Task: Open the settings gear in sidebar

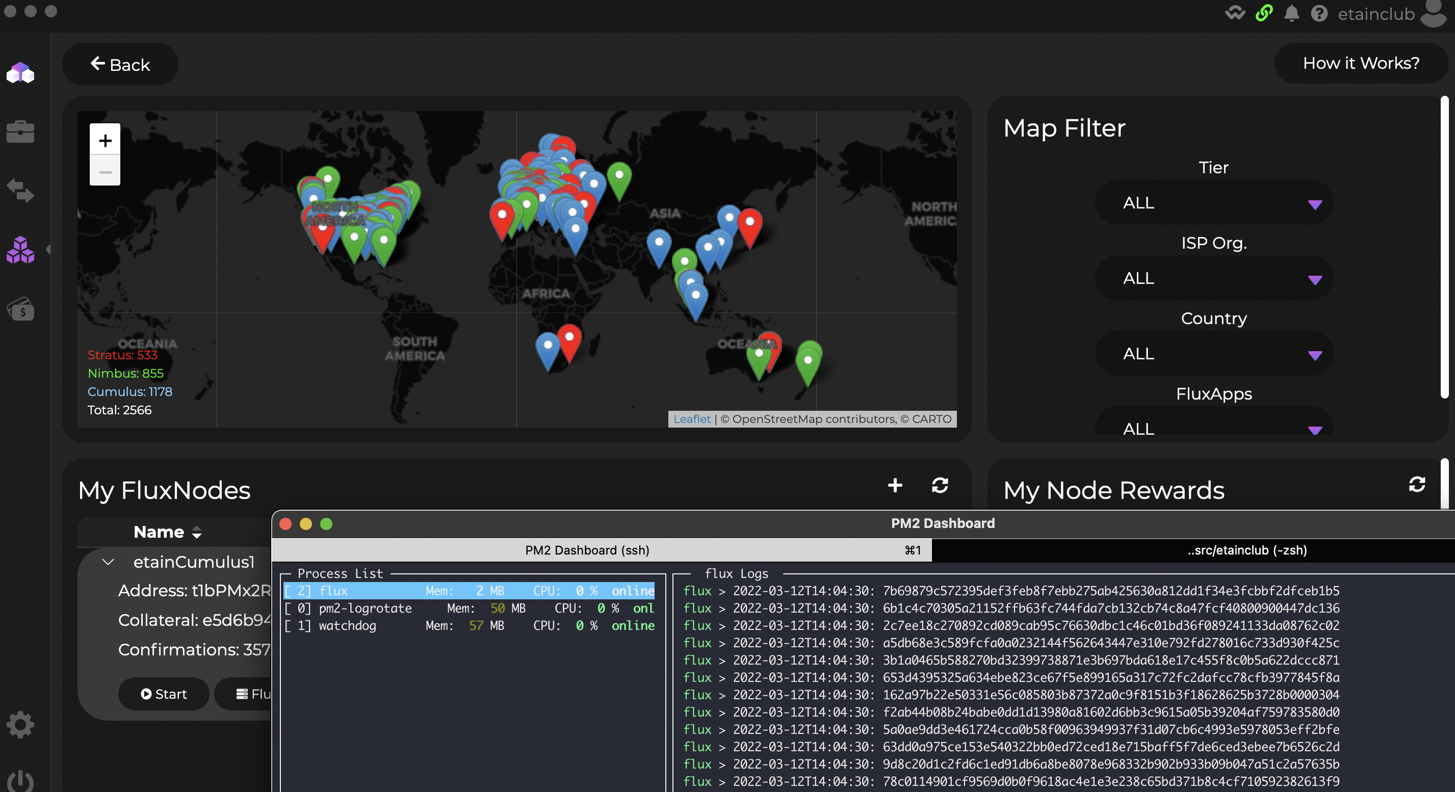Action: pyautogui.click(x=20, y=724)
